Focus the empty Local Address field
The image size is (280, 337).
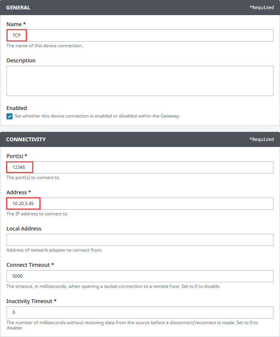(x=140, y=240)
